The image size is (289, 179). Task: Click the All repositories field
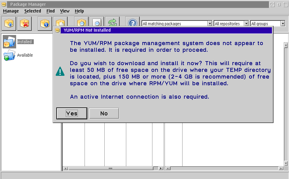[x=229, y=23]
